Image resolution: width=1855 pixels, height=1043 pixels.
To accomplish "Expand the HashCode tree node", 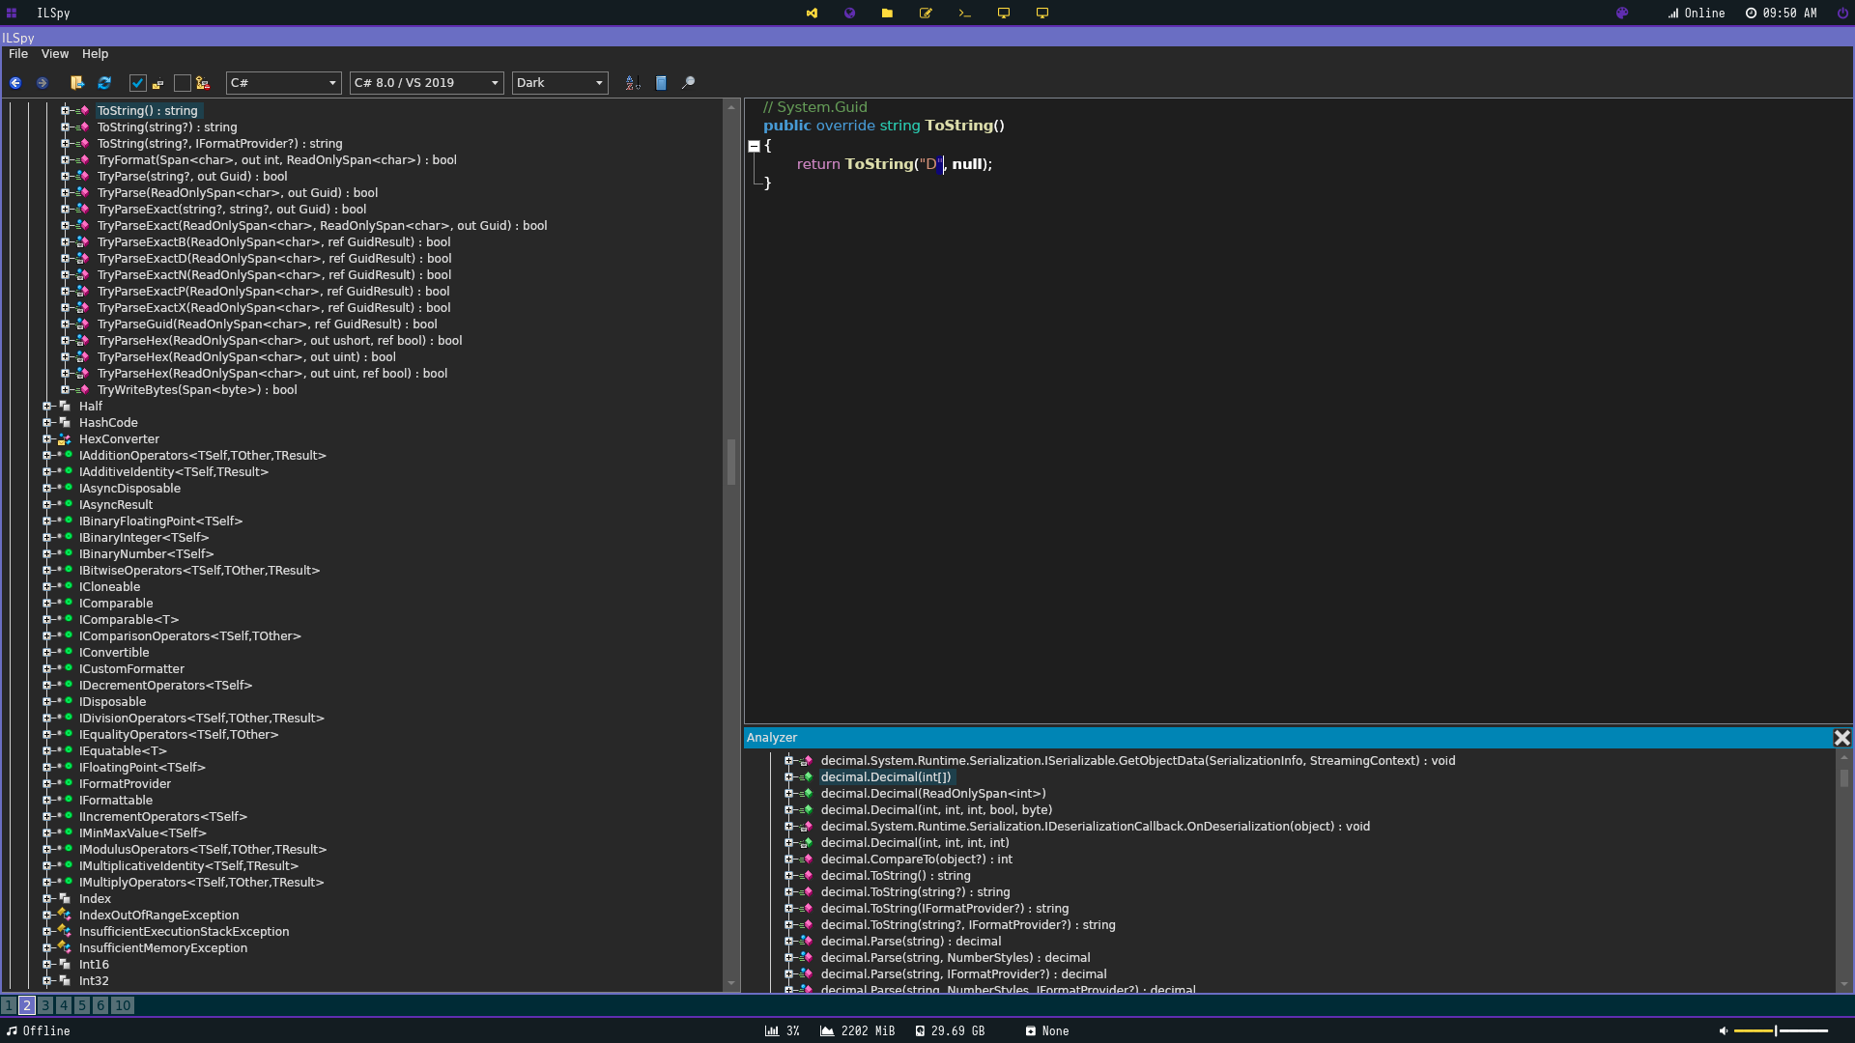I will pos(46,423).
